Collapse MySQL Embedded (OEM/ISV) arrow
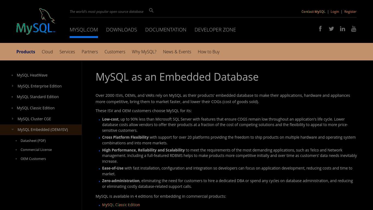Screen dimensions: 373x210 pos(13,130)
